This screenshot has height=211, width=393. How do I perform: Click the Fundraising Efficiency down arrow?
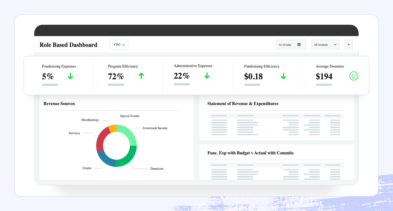point(283,76)
